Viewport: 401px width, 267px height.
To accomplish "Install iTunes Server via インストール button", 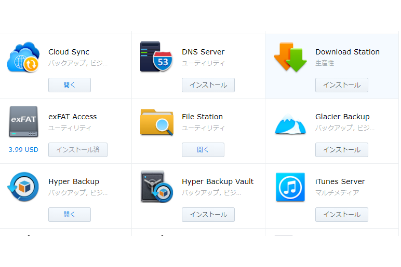I will (342, 215).
